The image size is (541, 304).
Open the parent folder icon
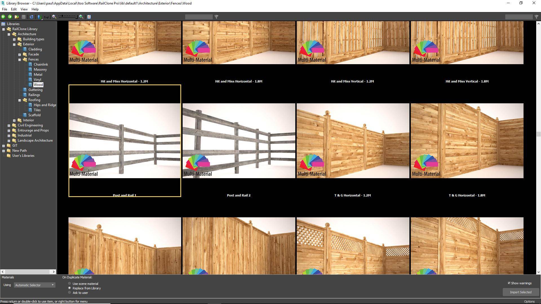[x=16, y=17]
